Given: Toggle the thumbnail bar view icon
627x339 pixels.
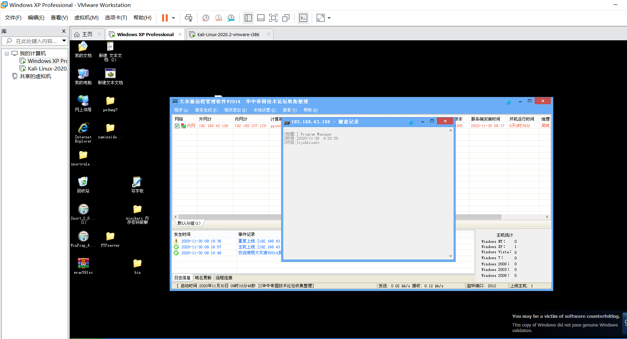Looking at the screenshot, I should click(x=261, y=18).
